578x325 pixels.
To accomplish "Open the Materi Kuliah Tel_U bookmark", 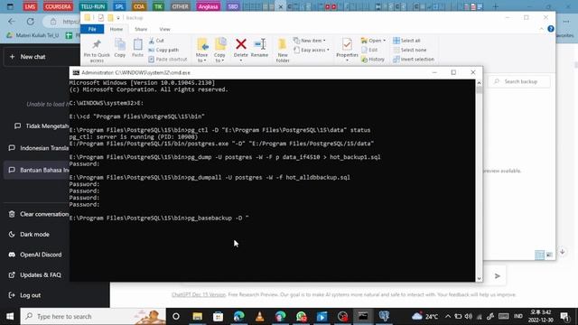I will click(x=33, y=35).
